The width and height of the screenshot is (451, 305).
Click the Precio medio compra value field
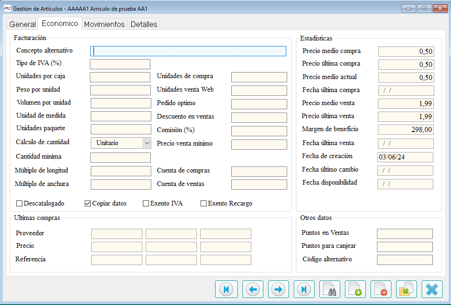click(x=406, y=52)
